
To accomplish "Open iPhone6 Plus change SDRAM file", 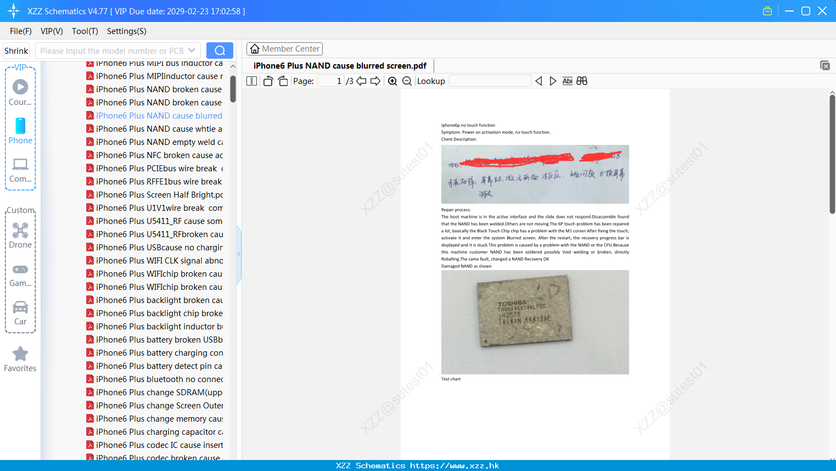I will click(x=154, y=392).
